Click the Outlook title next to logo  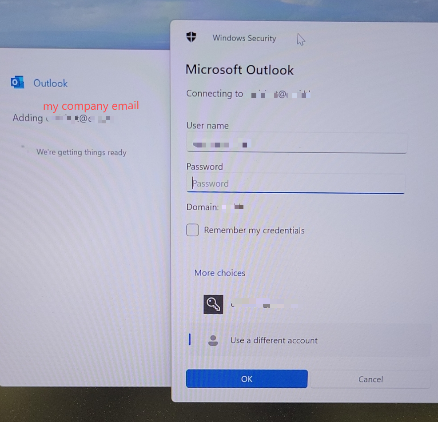pyautogui.click(x=51, y=83)
